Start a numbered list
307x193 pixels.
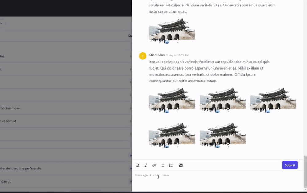click(x=171, y=165)
